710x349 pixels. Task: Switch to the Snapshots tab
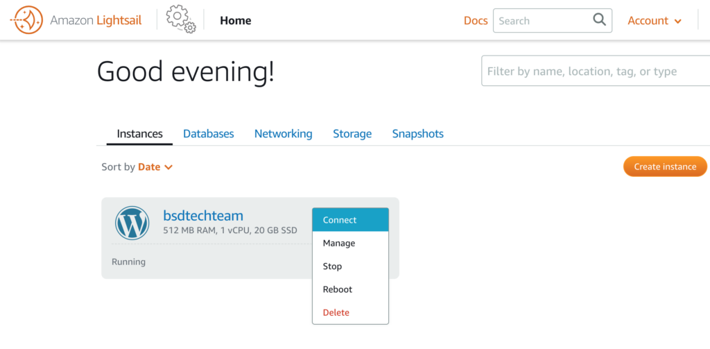coord(417,134)
